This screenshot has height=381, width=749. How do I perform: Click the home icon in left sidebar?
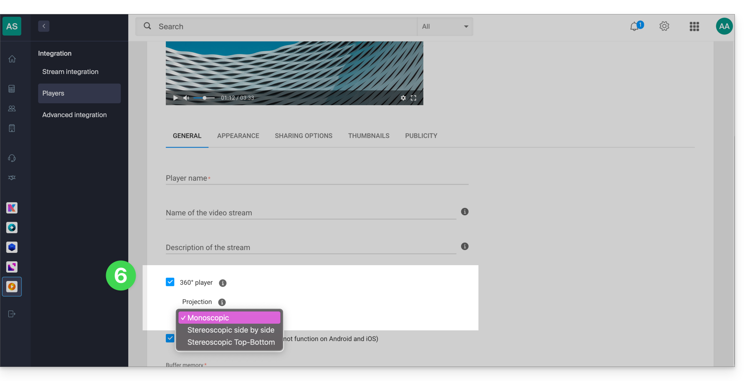(12, 59)
